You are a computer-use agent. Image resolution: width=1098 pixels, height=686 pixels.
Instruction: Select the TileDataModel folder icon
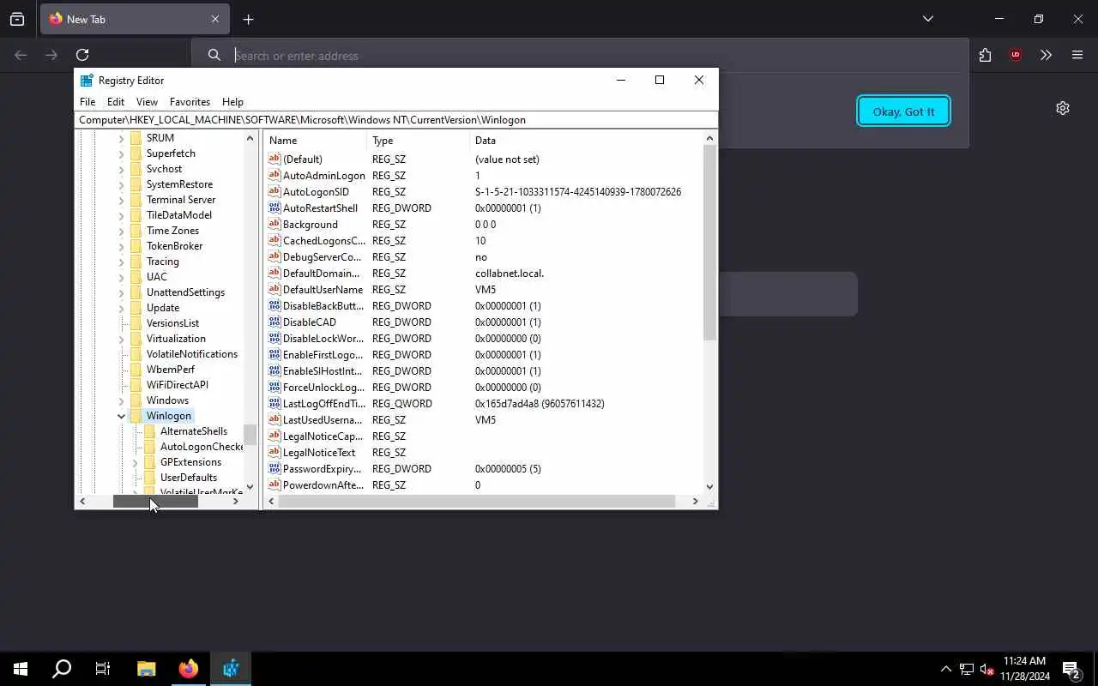click(x=136, y=215)
